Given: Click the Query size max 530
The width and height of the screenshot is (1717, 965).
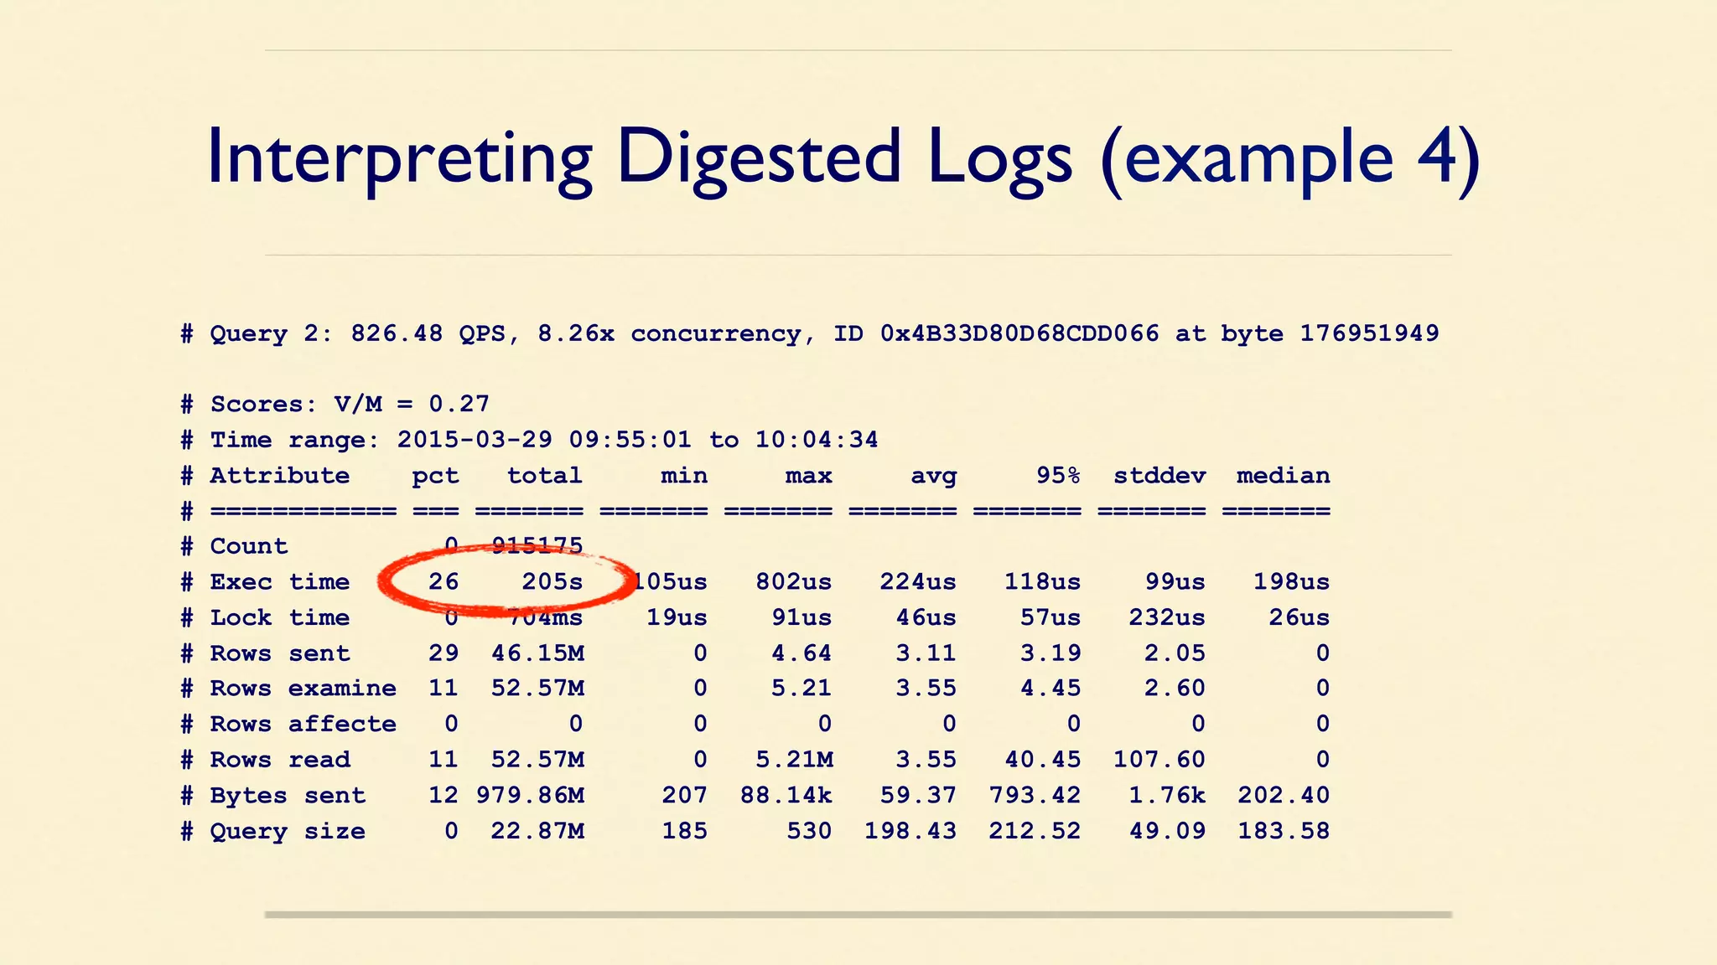Looking at the screenshot, I should (808, 830).
